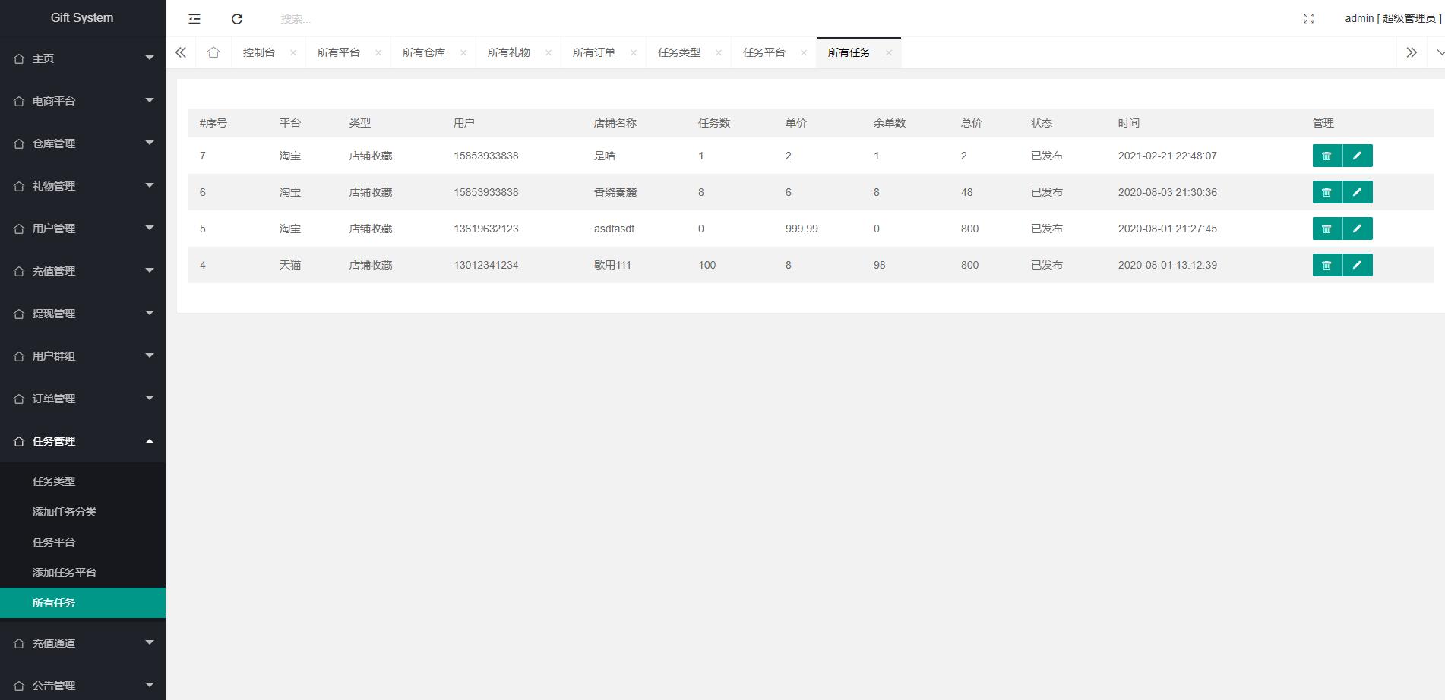Click user cell 13619632123
Image resolution: width=1445 pixels, height=700 pixels.
486,229
